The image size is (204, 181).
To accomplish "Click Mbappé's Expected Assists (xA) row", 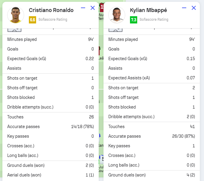I will [x=152, y=78].
